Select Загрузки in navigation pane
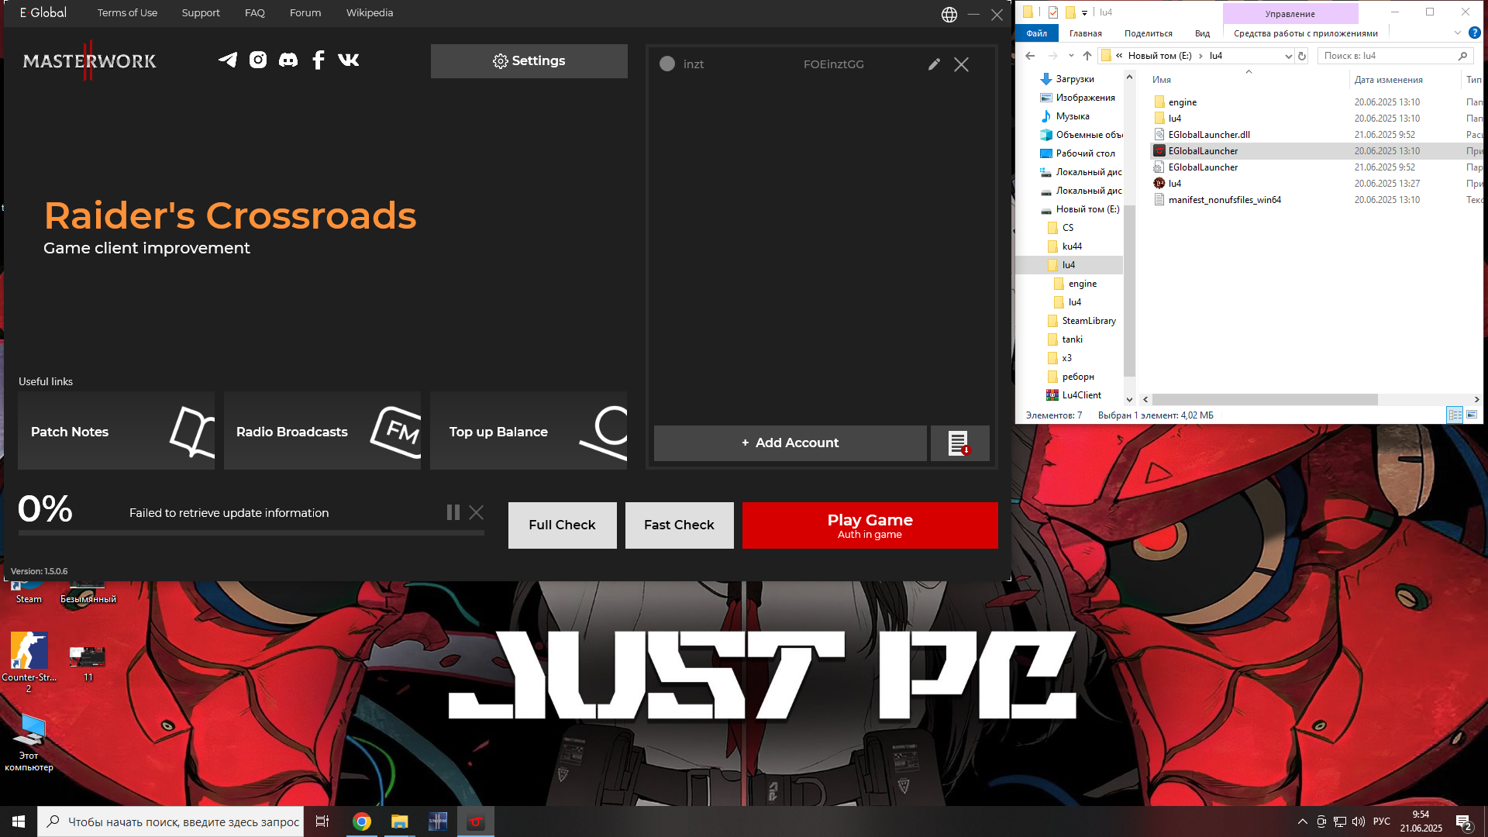1488x837 pixels. pos(1075,79)
